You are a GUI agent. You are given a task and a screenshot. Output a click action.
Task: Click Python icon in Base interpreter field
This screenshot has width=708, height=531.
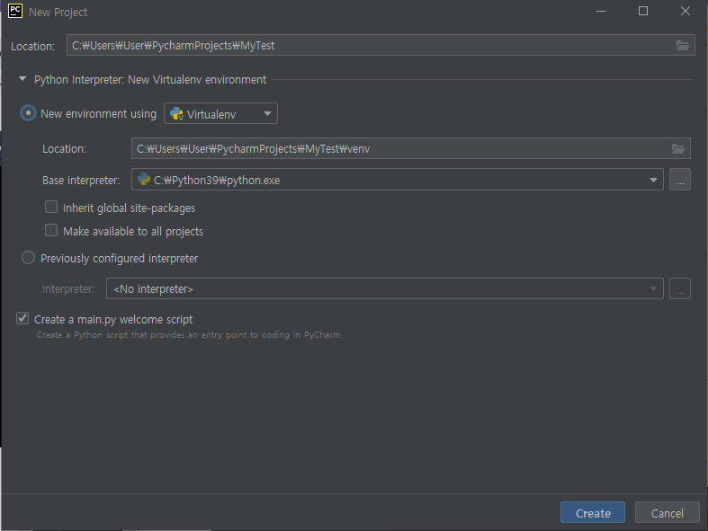point(144,180)
